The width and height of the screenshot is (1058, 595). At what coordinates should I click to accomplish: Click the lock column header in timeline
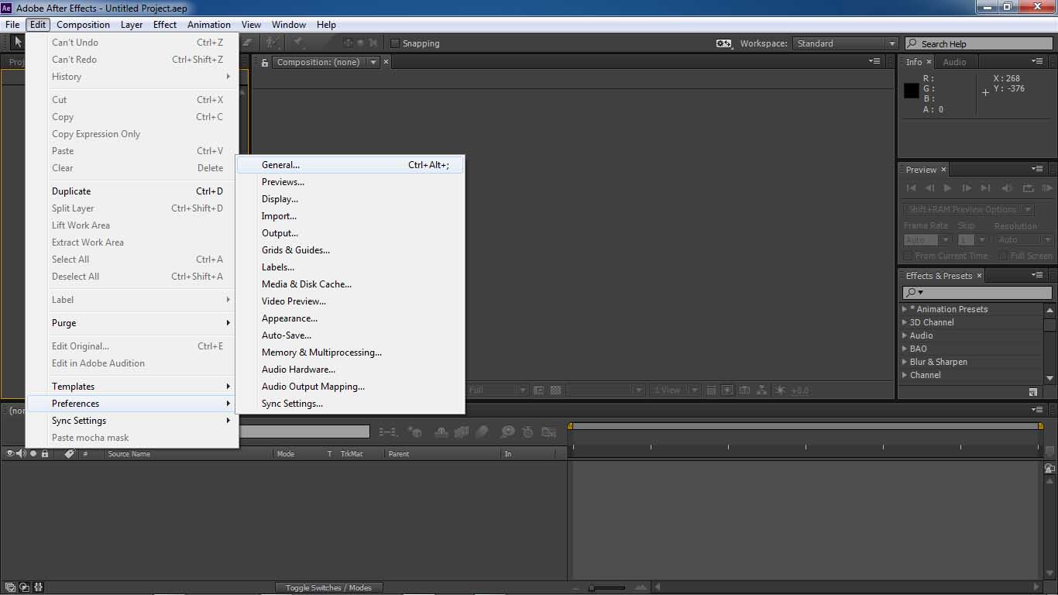[x=45, y=453]
